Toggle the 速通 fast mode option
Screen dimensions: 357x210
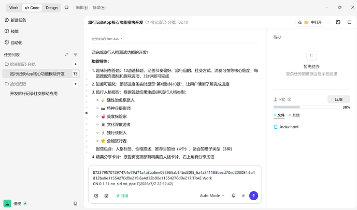point(122,196)
